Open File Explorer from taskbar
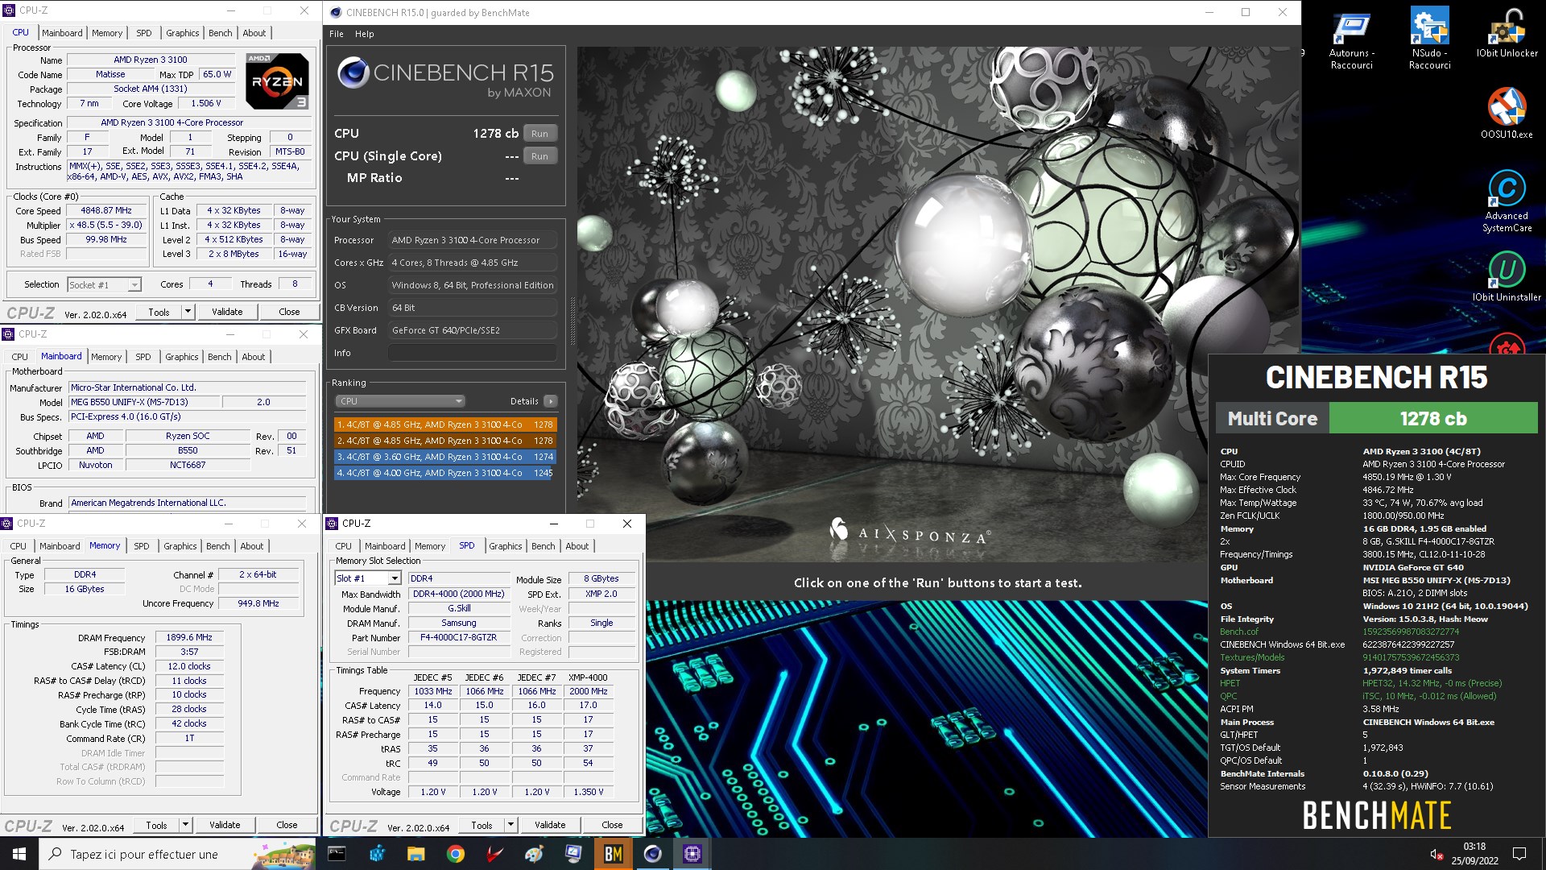Viewport: 1546px width, 870px height. click(415, 854)
